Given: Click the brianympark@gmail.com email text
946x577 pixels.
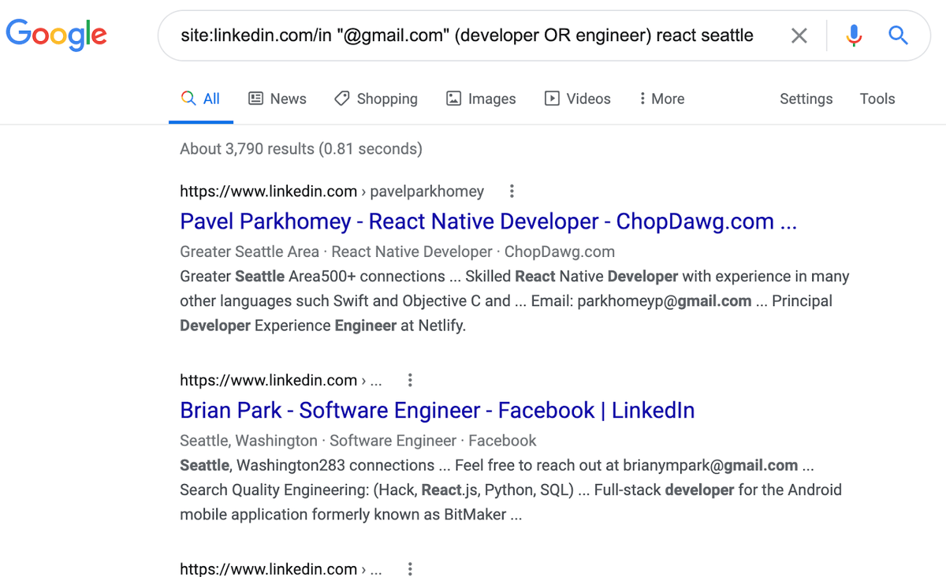Looking at the screenshot, I should [x=710, y=465].
